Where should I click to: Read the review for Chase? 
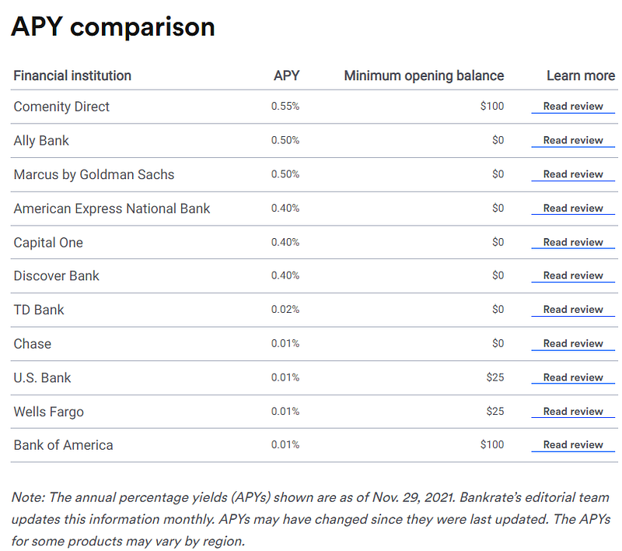(x=573, y=343)
